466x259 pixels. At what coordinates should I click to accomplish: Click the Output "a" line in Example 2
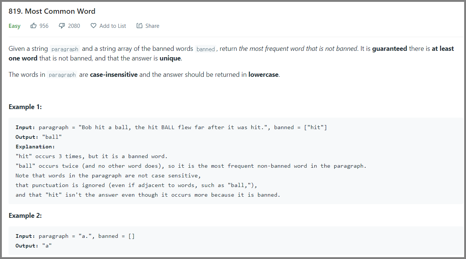pyautogui.click(x=34, y=246)
